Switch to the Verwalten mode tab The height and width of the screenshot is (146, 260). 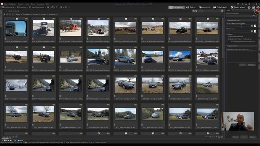pos(176,7)
